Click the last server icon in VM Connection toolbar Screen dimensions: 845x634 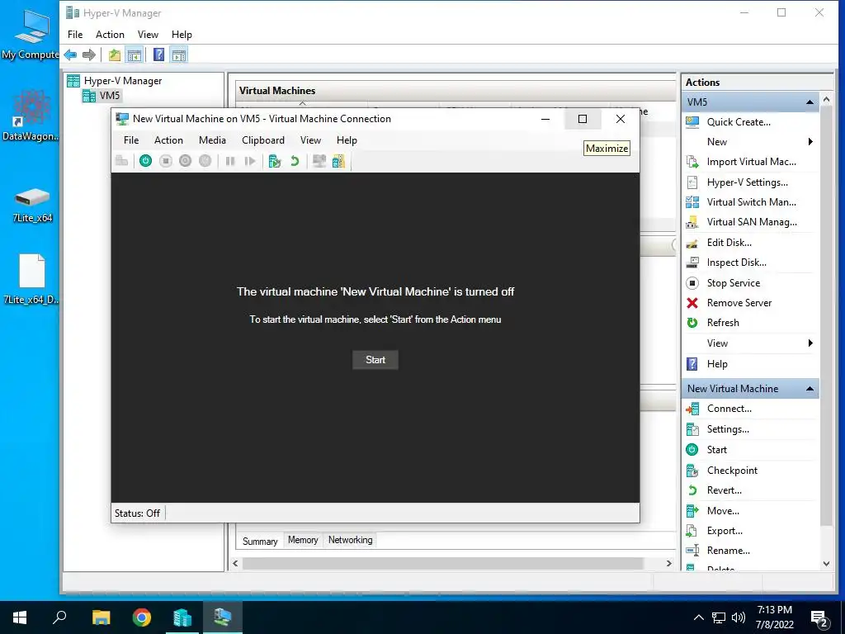[338, 161]
